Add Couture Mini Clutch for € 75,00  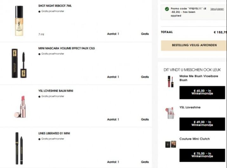pos(202,155)
